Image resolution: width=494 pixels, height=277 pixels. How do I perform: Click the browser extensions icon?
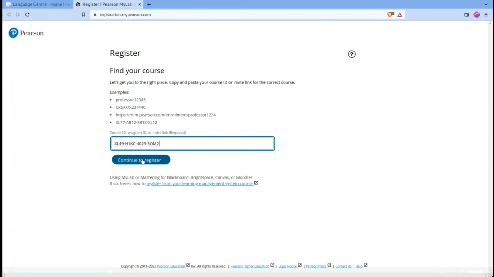click(x=477, y=14)
